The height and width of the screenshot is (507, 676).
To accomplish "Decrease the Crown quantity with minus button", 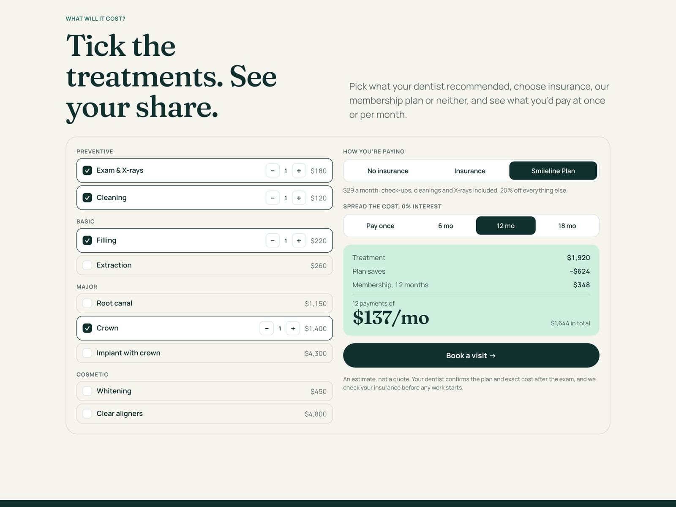I will click(x=267, y=328).
